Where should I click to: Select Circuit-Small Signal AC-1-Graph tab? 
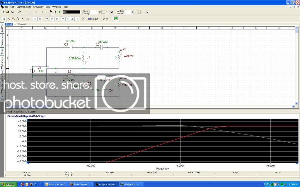pyautogui.click(x=21, y=112)
